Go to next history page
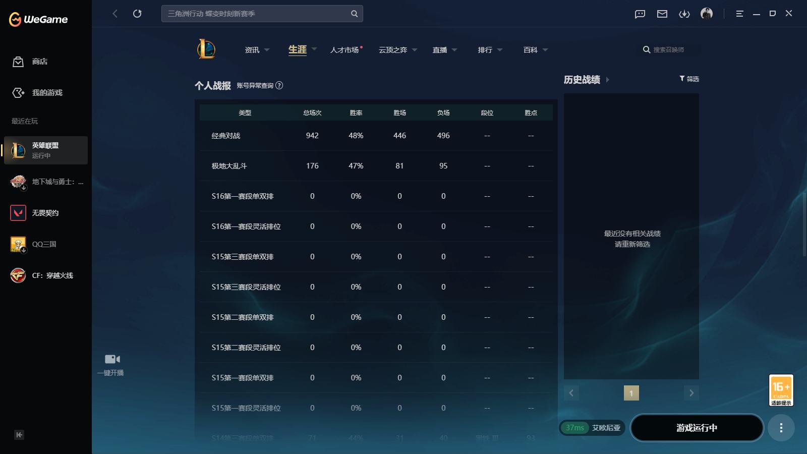807x454 pixels. pyautogui.click(x=691, y=393)
